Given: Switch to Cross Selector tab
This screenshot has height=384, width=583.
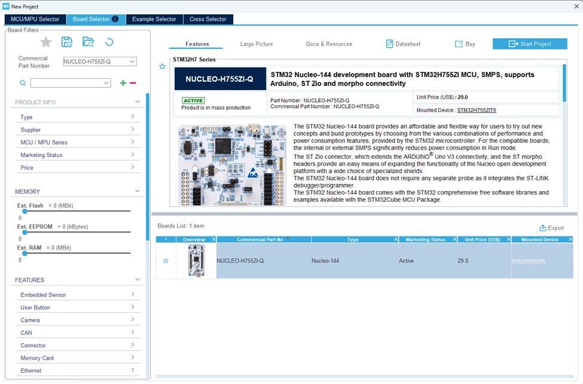Looking at the screenshot, I should [x=208, y=19].
